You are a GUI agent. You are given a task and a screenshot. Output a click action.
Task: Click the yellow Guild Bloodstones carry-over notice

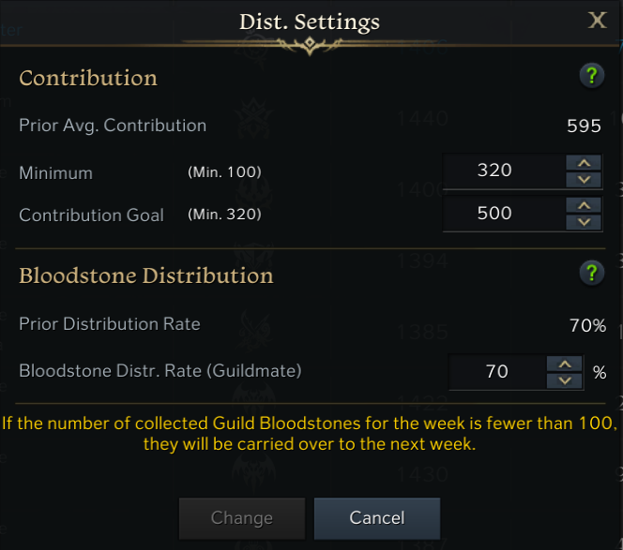click(310, 433)
